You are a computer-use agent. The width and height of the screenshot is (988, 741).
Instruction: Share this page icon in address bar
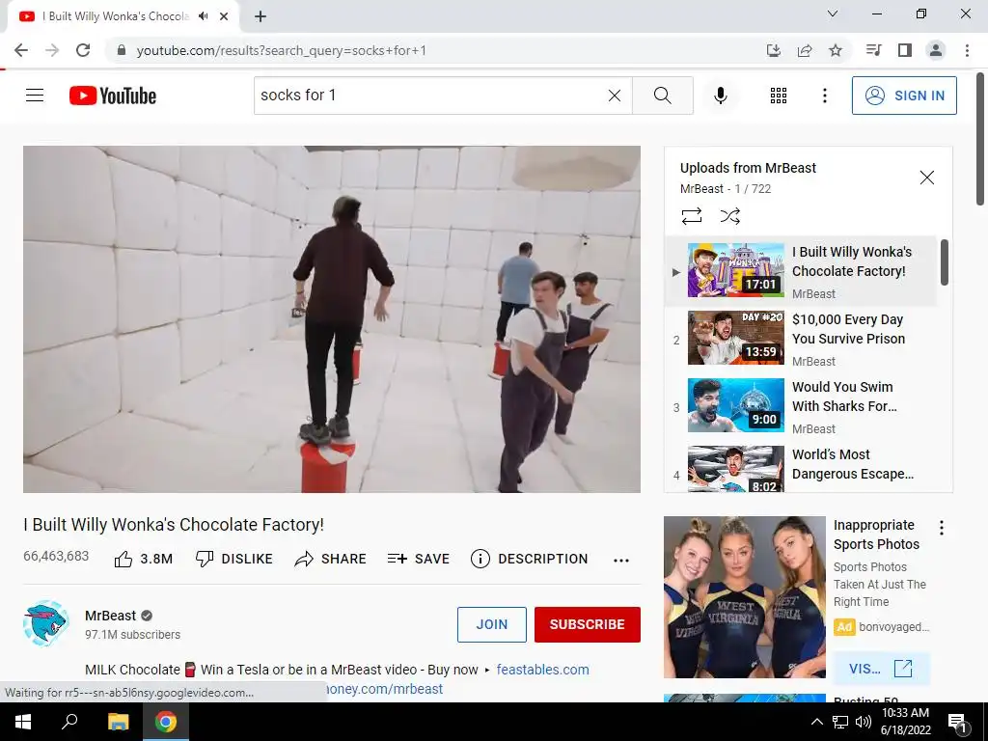(805, 50)
